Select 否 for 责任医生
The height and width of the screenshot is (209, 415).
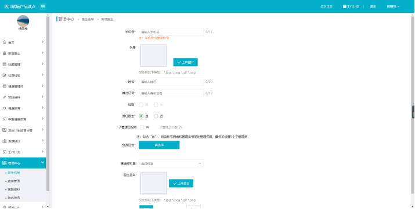[156, 116]
